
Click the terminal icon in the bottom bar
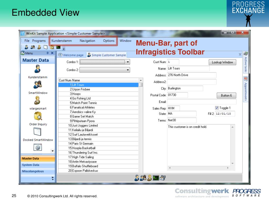point(156,178)
